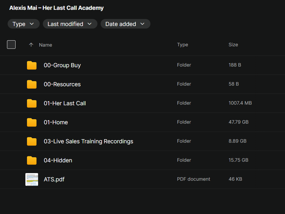Expand the Type filter dropdown
Image resolution: width=285 pixels, height=214 pixels.
coord(23,24)
